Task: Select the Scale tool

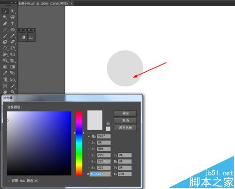Action: (x=13, y=48)
